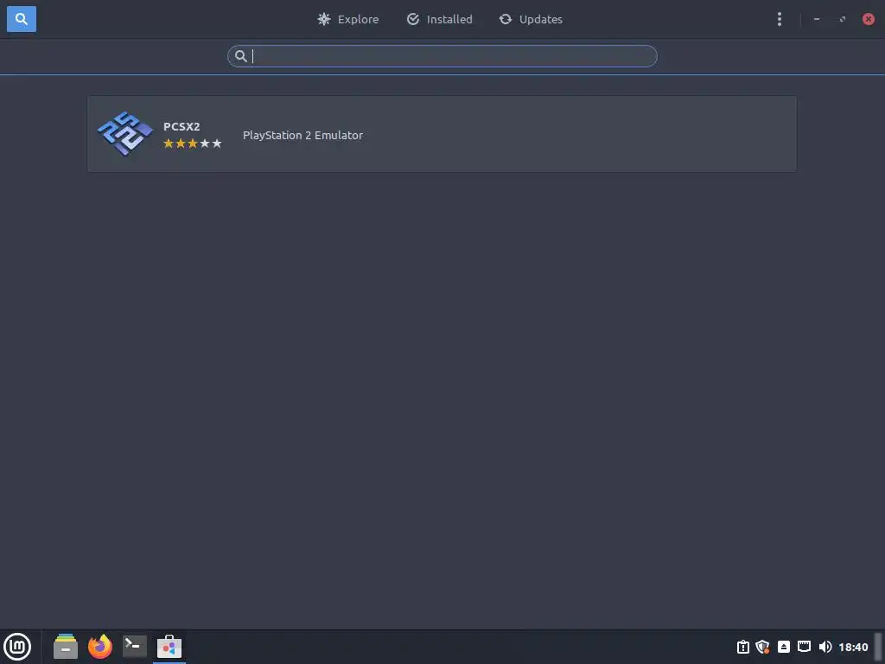Toggle the blue search button
Screen dimensions: 885x664
(x=22, y=19)
